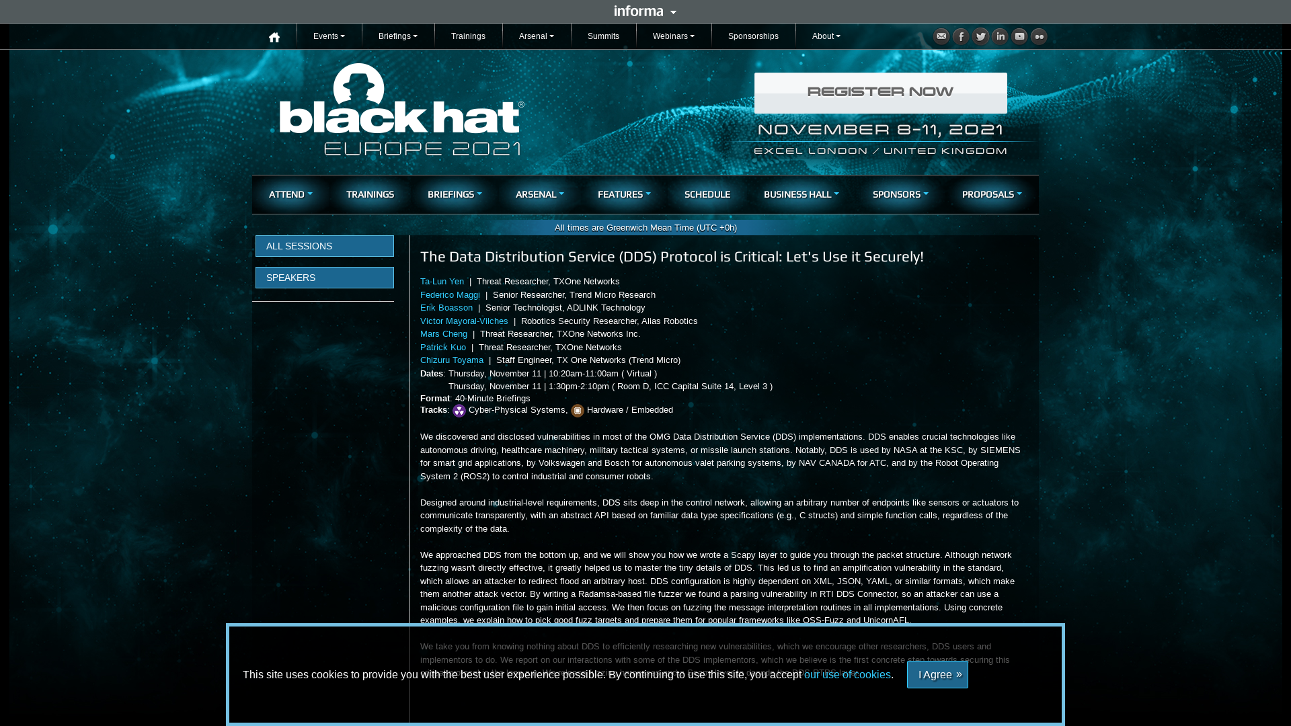Open Trainings in the top navigation
Viewport: 1291px width, 726px height.
tap(468, 36)
